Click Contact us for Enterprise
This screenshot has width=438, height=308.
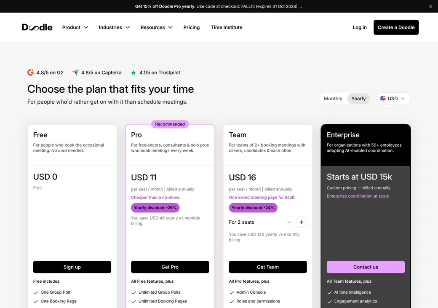pyautogui.click(x=366, y=267)
